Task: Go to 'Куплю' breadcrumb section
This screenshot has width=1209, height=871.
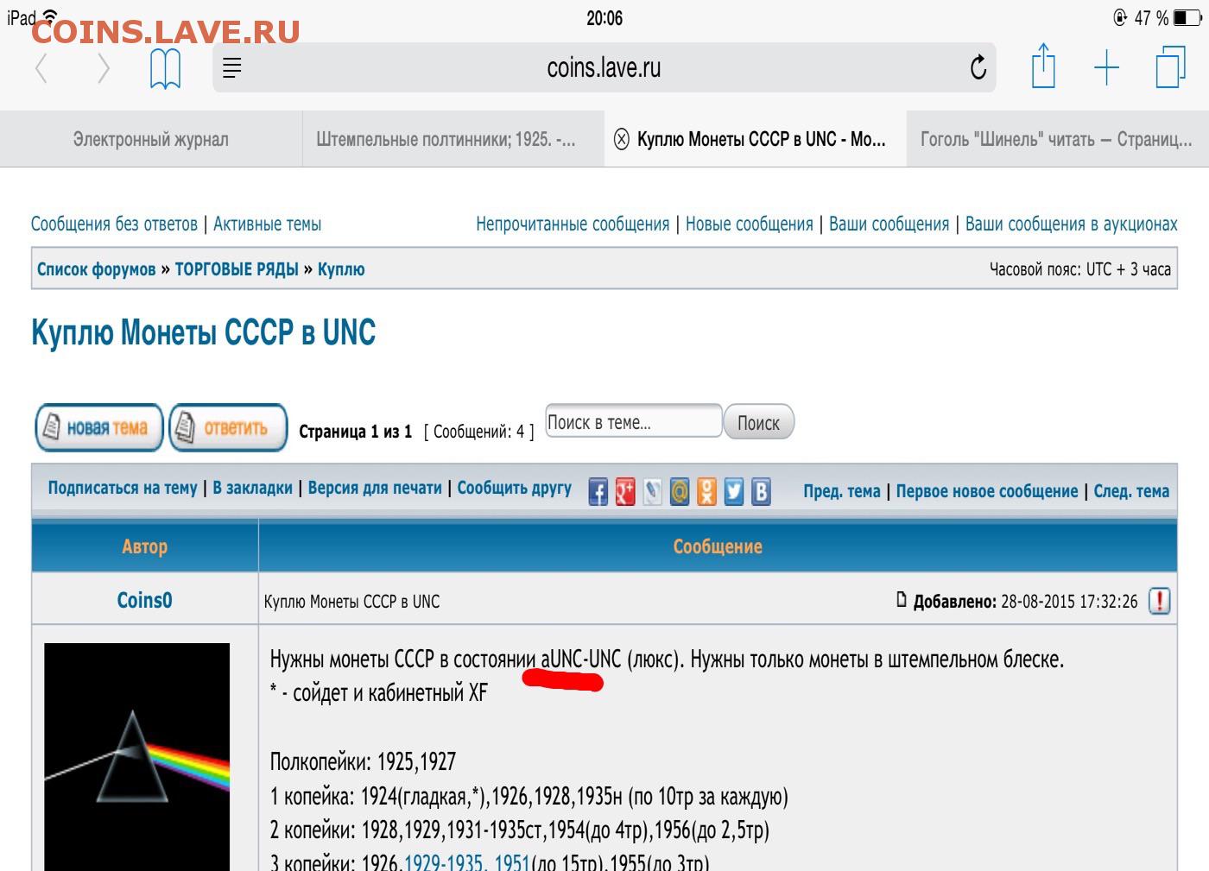Action: tap(341, 269)
